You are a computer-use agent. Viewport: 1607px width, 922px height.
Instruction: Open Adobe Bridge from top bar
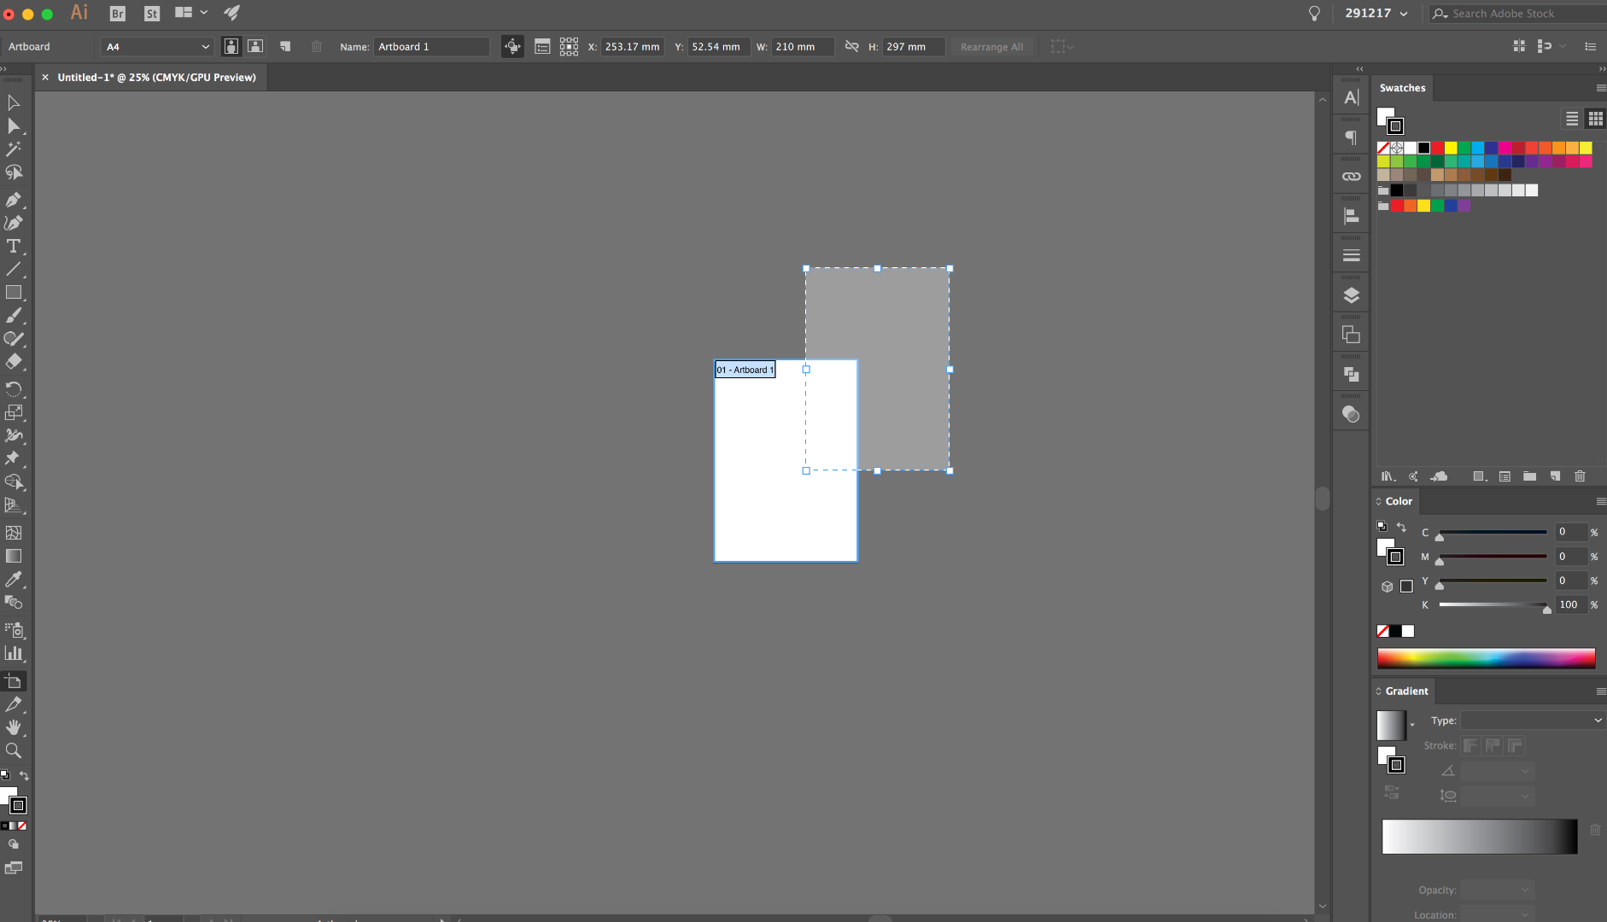(x=118, y=13)
